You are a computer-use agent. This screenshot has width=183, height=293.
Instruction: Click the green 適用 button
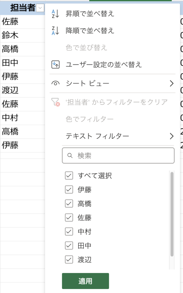[85, 281]
